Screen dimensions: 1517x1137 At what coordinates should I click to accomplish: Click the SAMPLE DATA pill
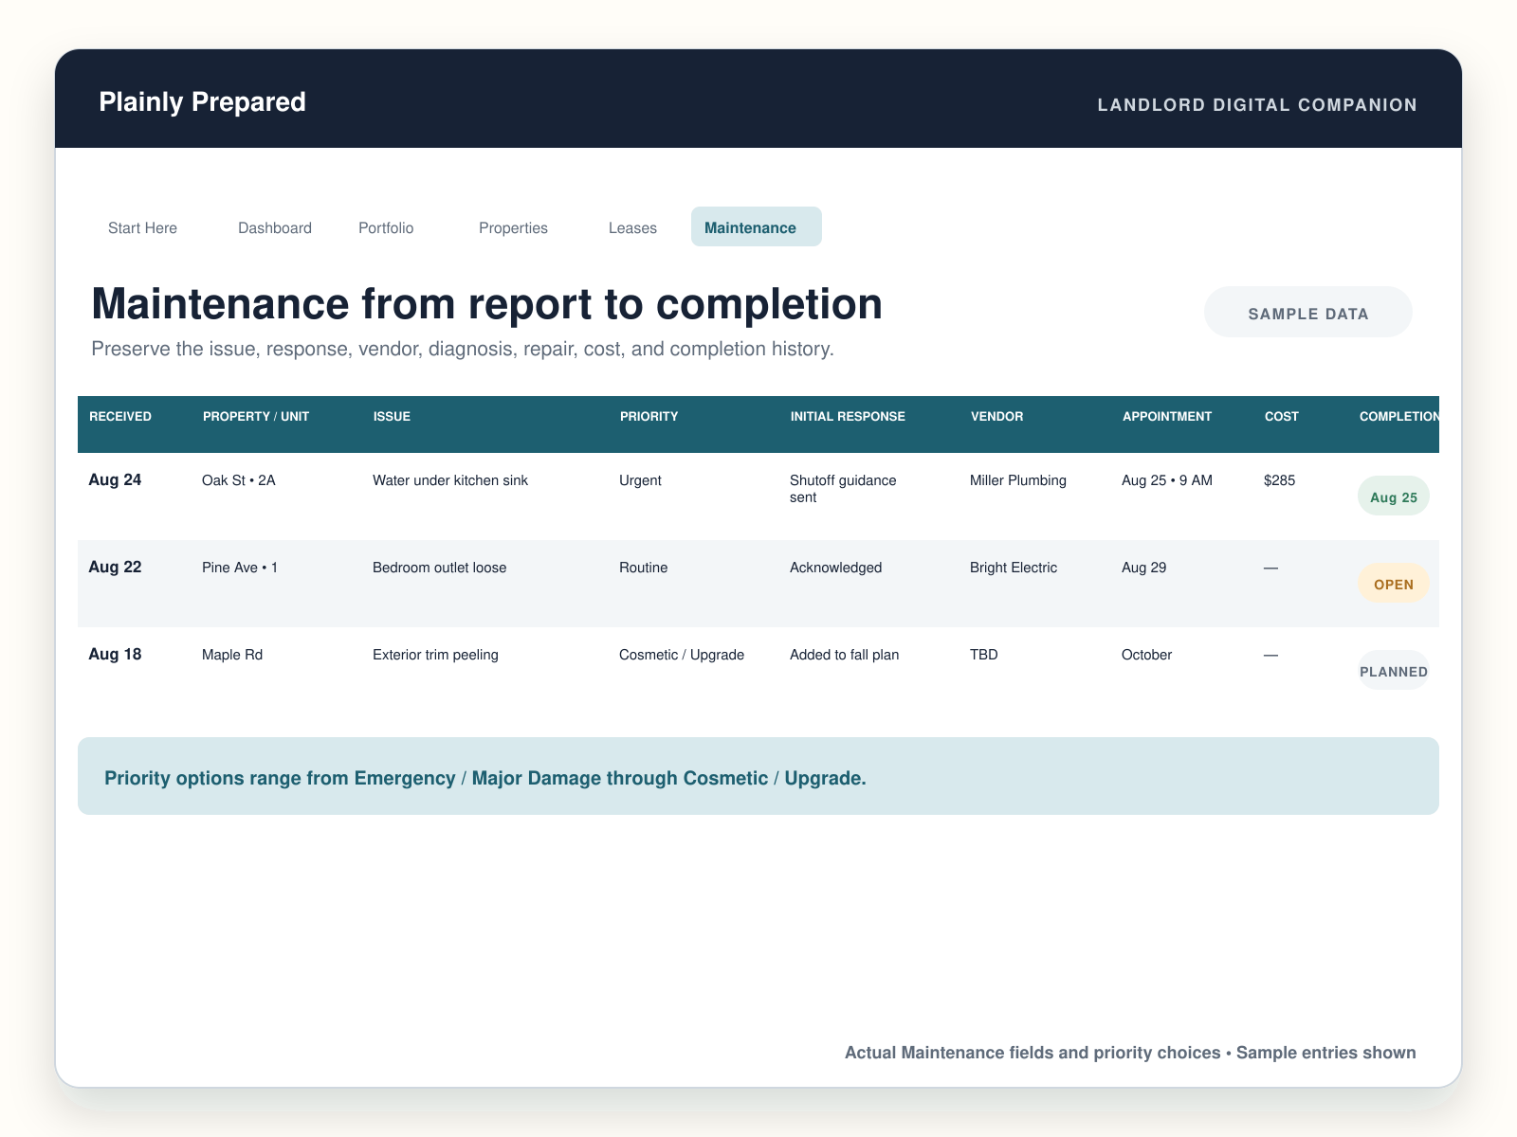point(1308,313)
